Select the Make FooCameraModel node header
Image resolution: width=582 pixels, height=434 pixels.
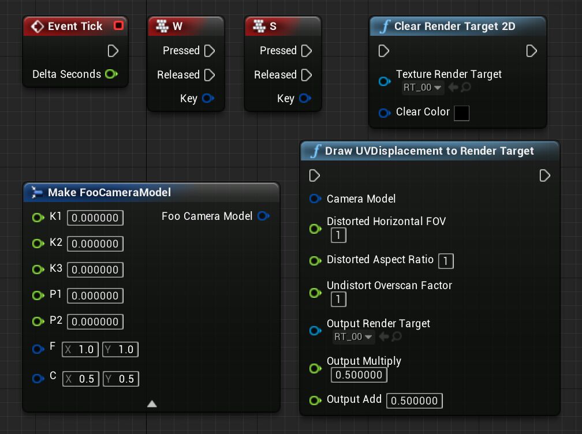tap(110, 192)
